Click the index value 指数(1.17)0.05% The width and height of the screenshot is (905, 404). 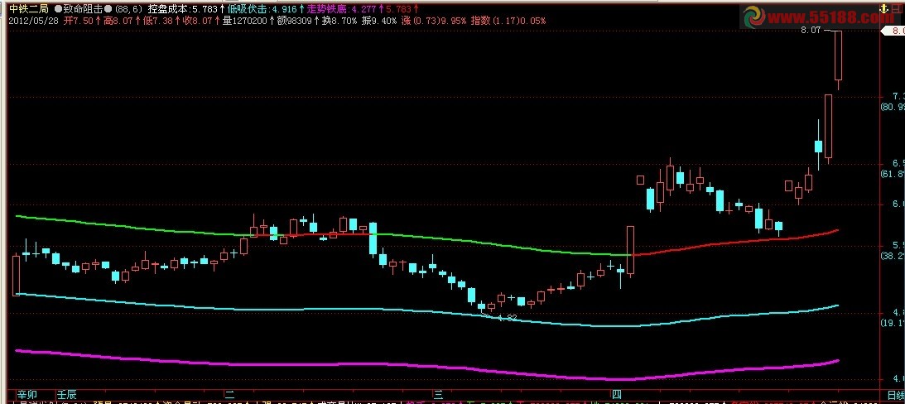coord(508,21)
